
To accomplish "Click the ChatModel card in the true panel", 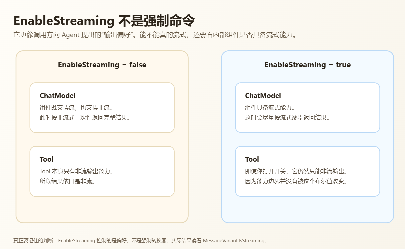I will click(307, 107).
